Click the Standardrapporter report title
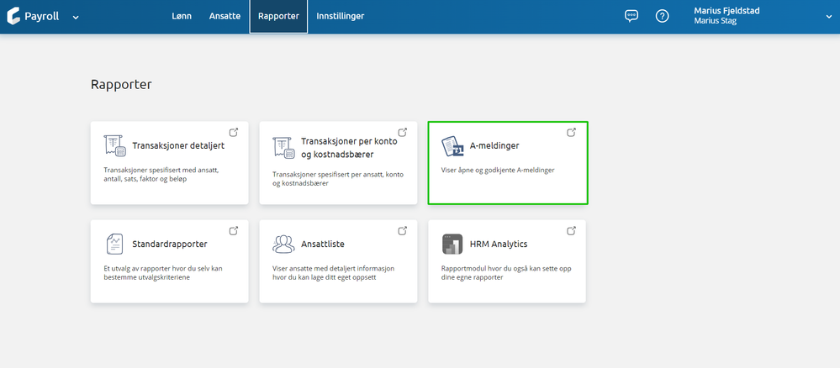The image size is (840, 368). [170, 244]
